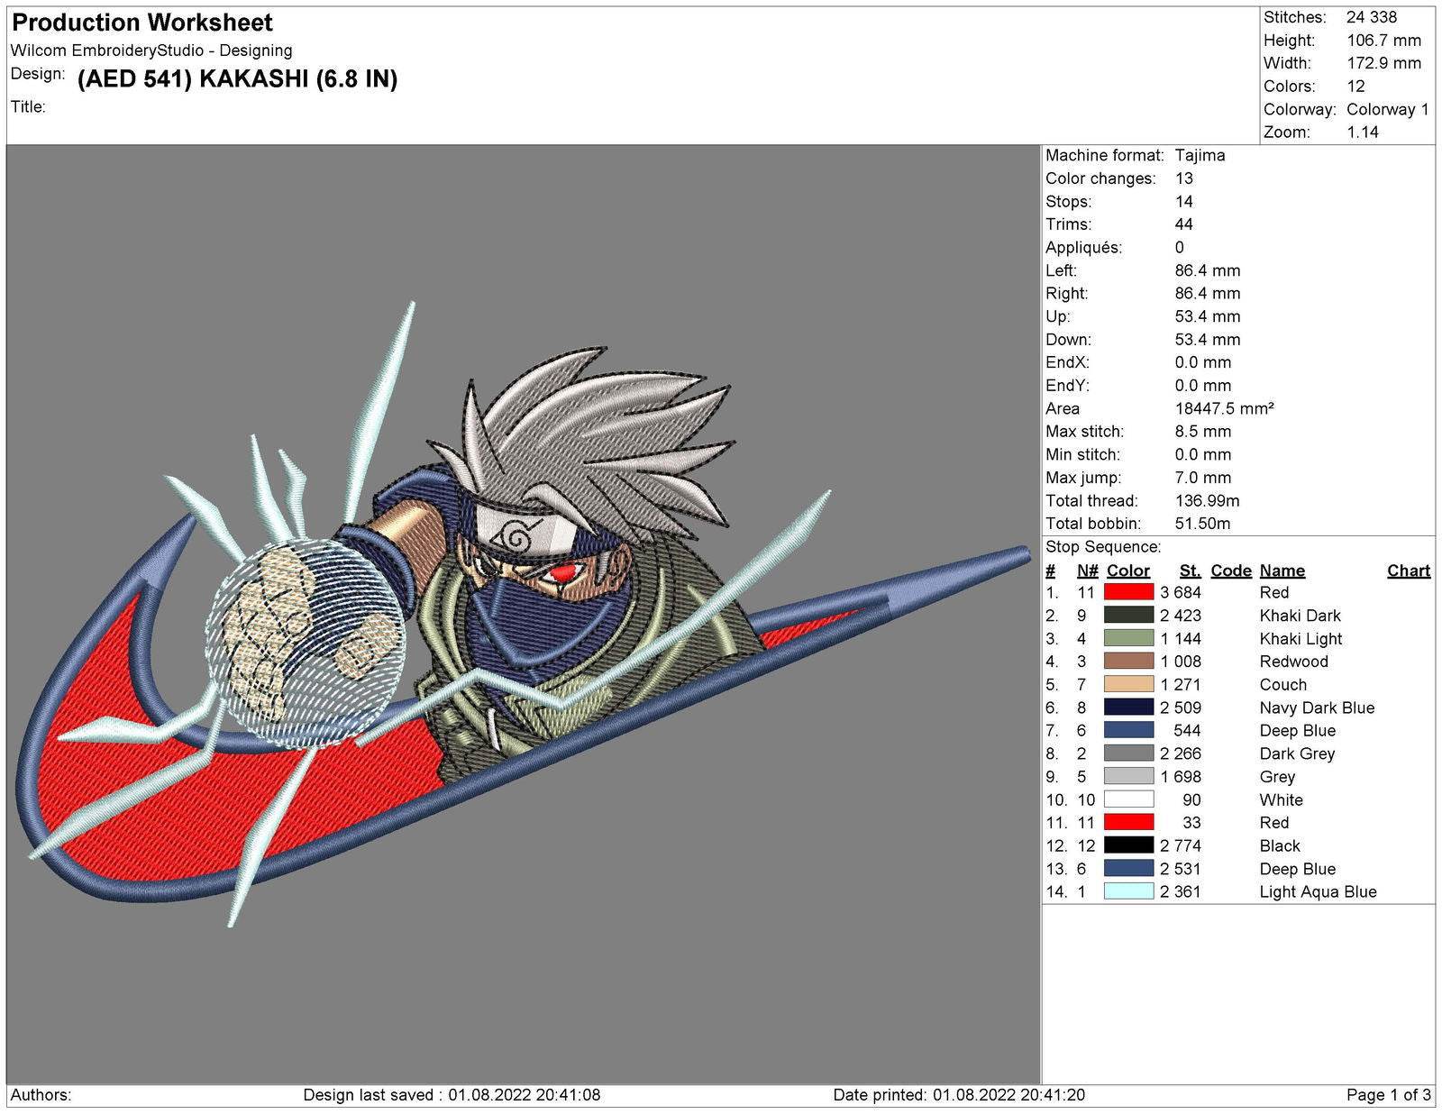Screen dimensions: 1442x1114
Task: Click the stitch count '3 684'
Action: [1181, 592]
